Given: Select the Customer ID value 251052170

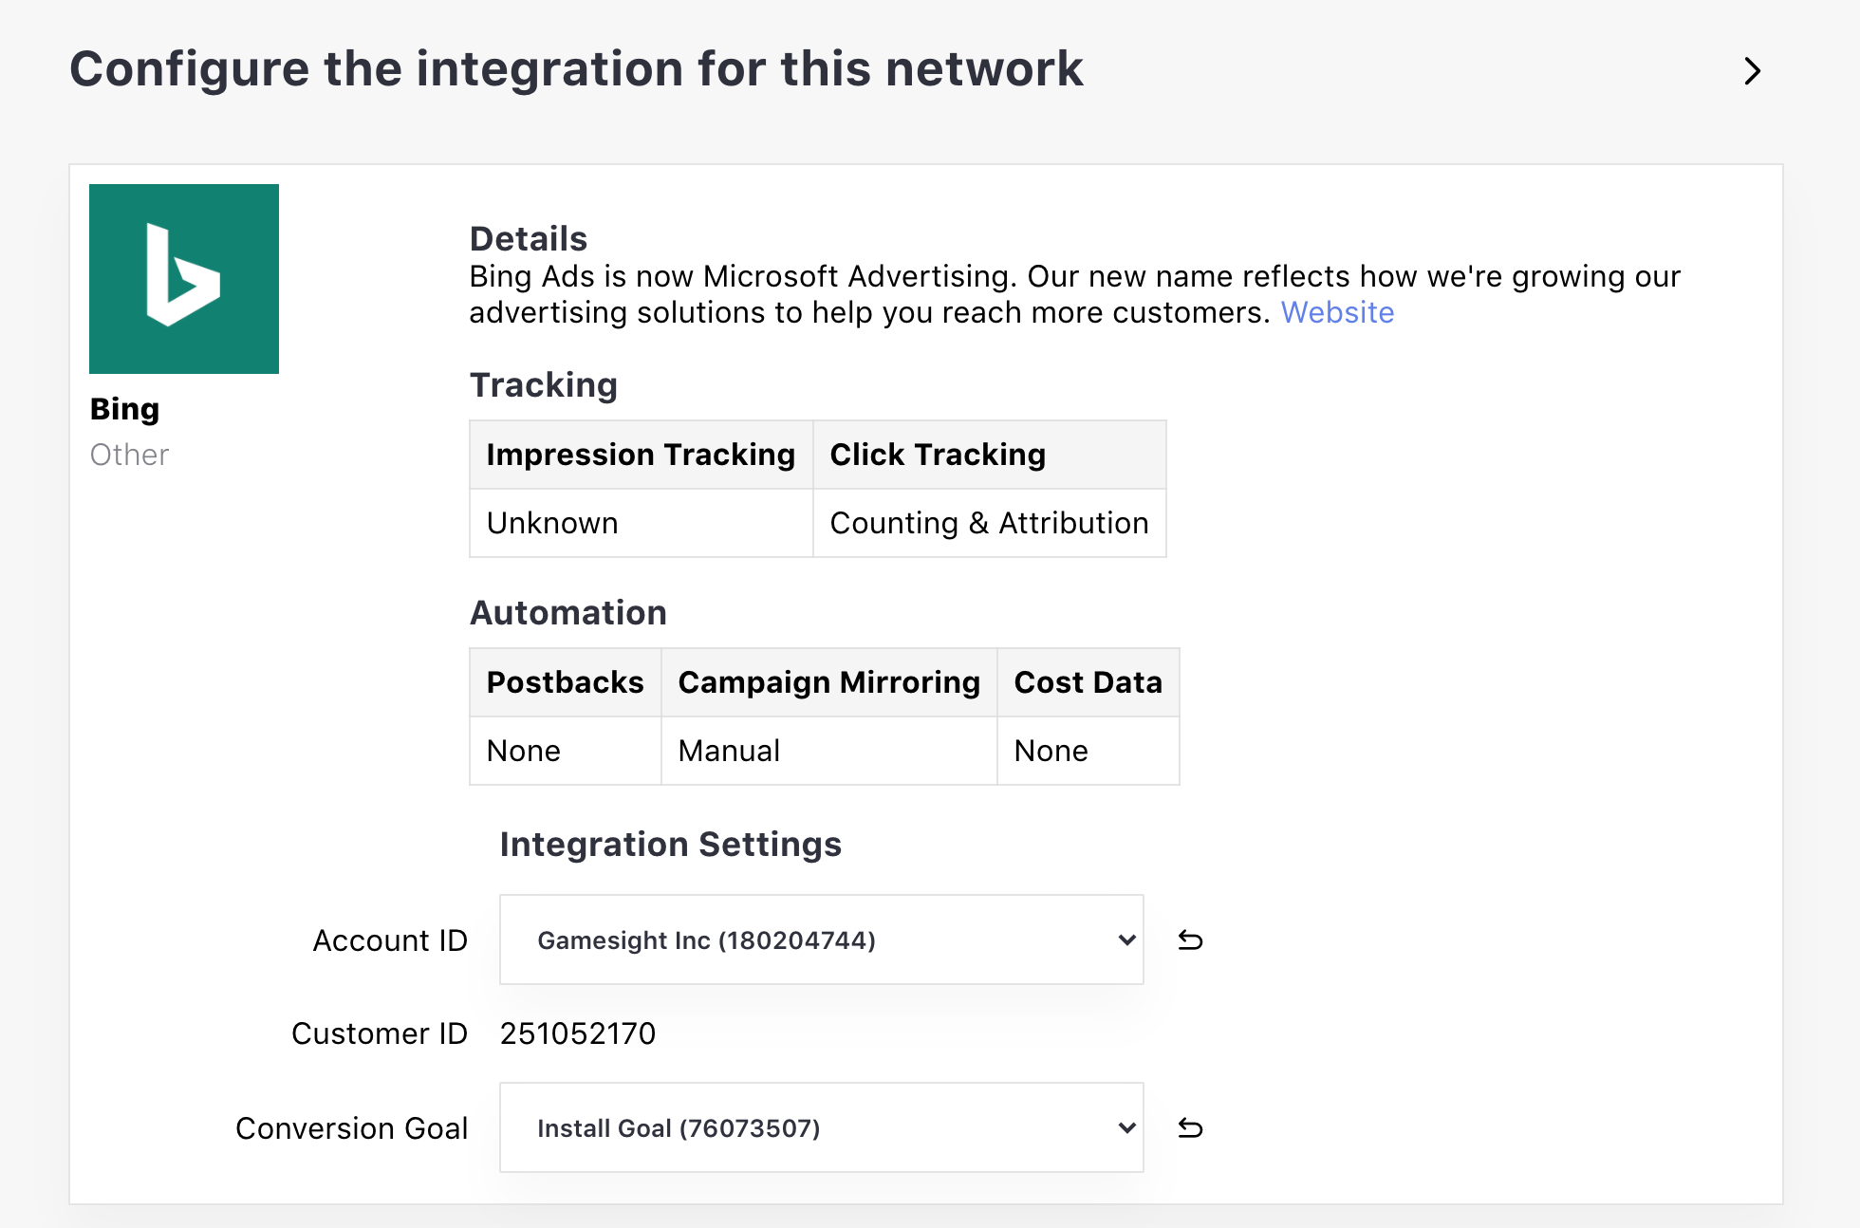Looking at the screenshot, I should (578, 1033).
